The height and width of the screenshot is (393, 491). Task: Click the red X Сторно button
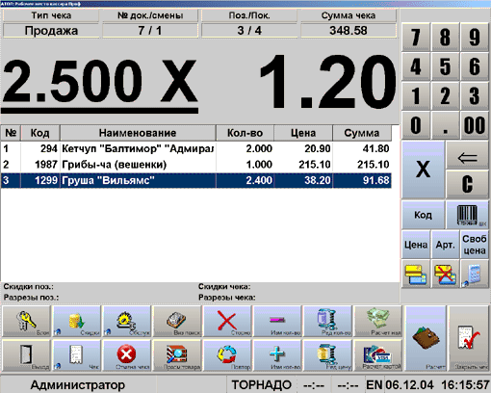pyautogui.click(x=227, y=321)
